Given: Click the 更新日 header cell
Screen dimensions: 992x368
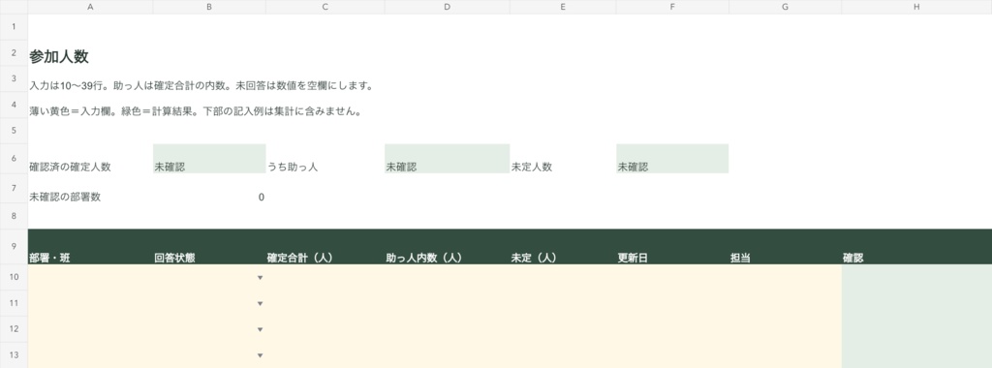Looking at the screenshot, I should 672,247.
